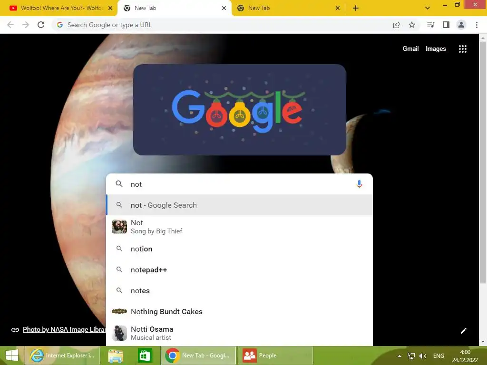Open the People app in taskbar
487x365 pixels.
[275, 355]
